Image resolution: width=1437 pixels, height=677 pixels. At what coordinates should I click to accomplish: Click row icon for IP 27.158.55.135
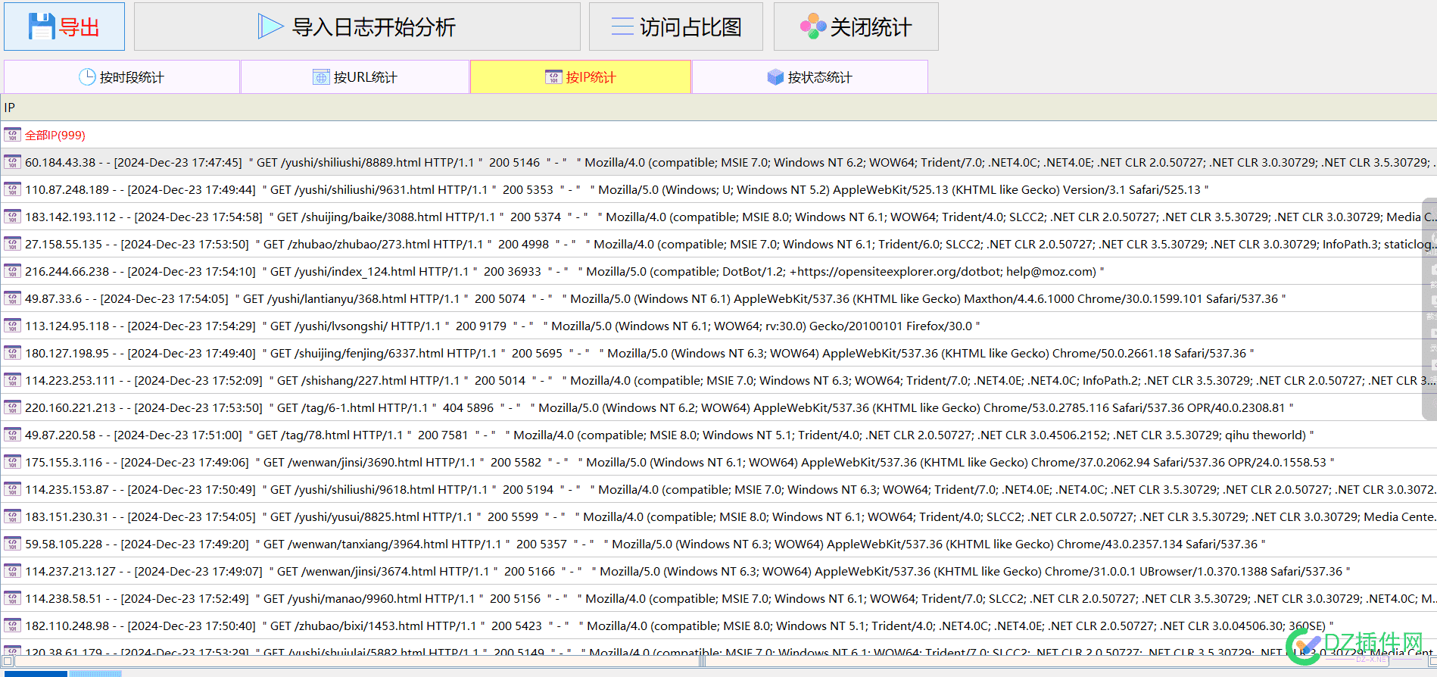[x=12, y=244]
